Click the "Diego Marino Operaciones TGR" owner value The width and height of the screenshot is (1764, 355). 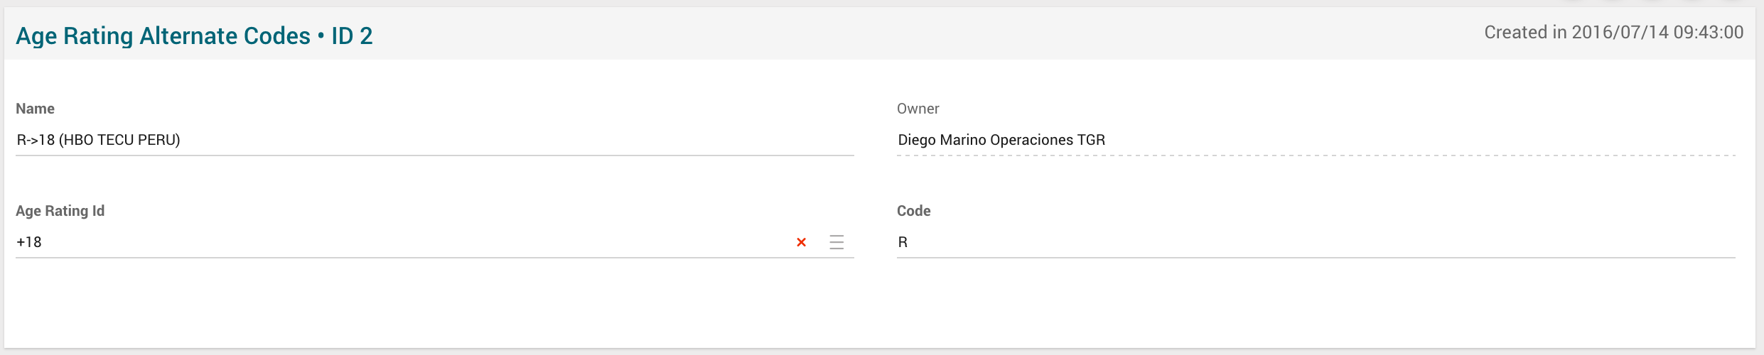coord(1001,140)
